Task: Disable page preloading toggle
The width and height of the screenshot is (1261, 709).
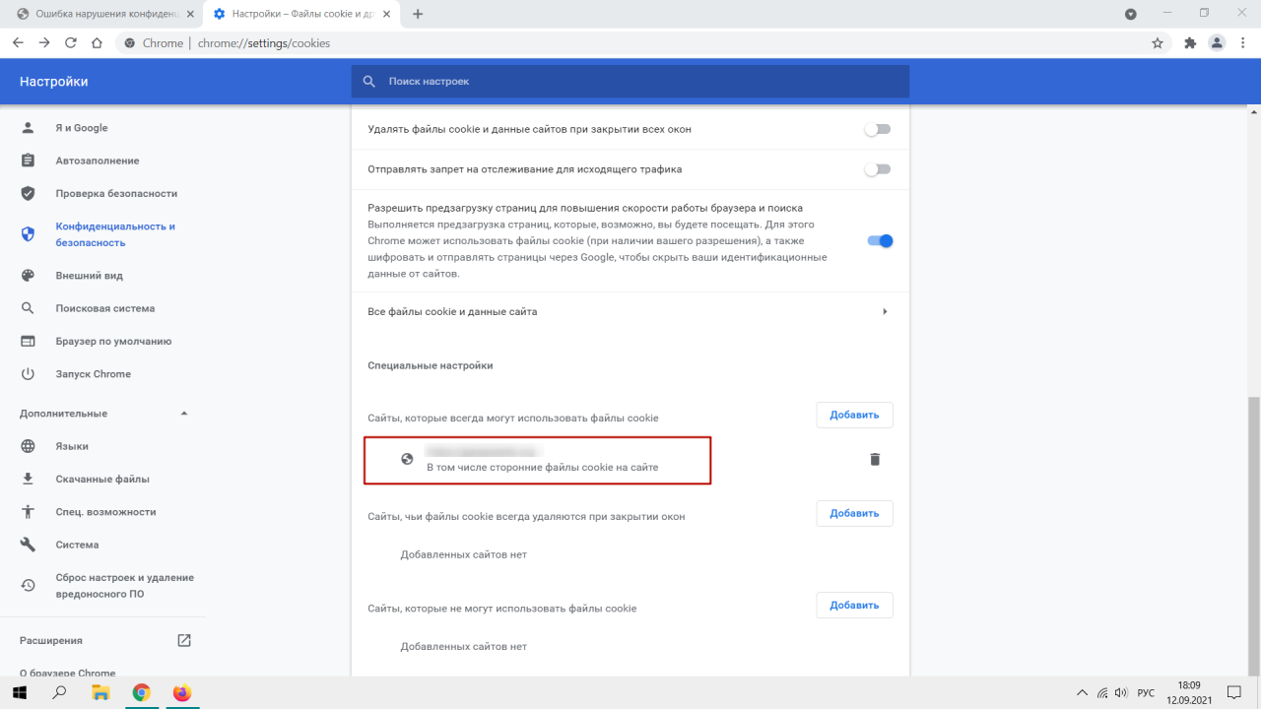Action: [879, 241]
